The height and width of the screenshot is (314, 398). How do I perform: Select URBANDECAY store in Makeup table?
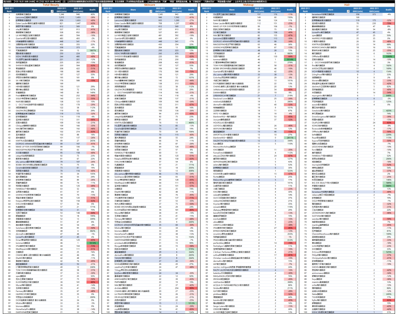pos(224,96)
